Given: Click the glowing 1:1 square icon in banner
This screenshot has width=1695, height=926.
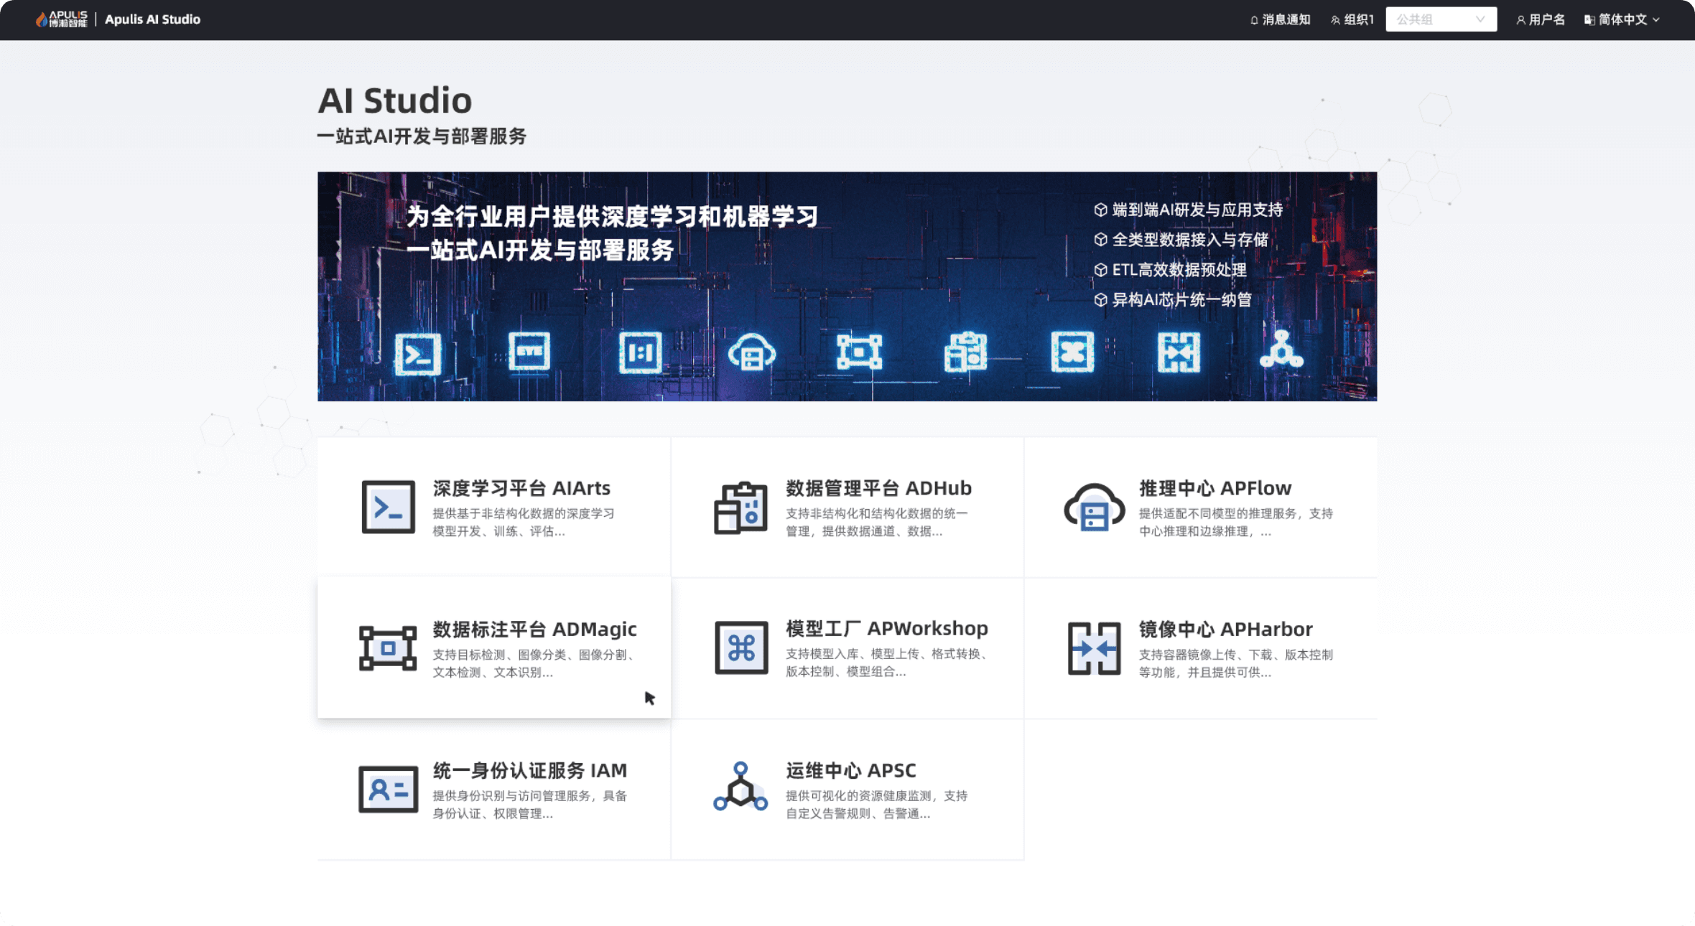Looking at the screenshot, I should coord(640,352).
